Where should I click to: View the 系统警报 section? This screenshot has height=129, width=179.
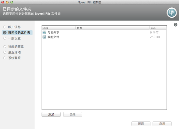[x=14, y=58]
